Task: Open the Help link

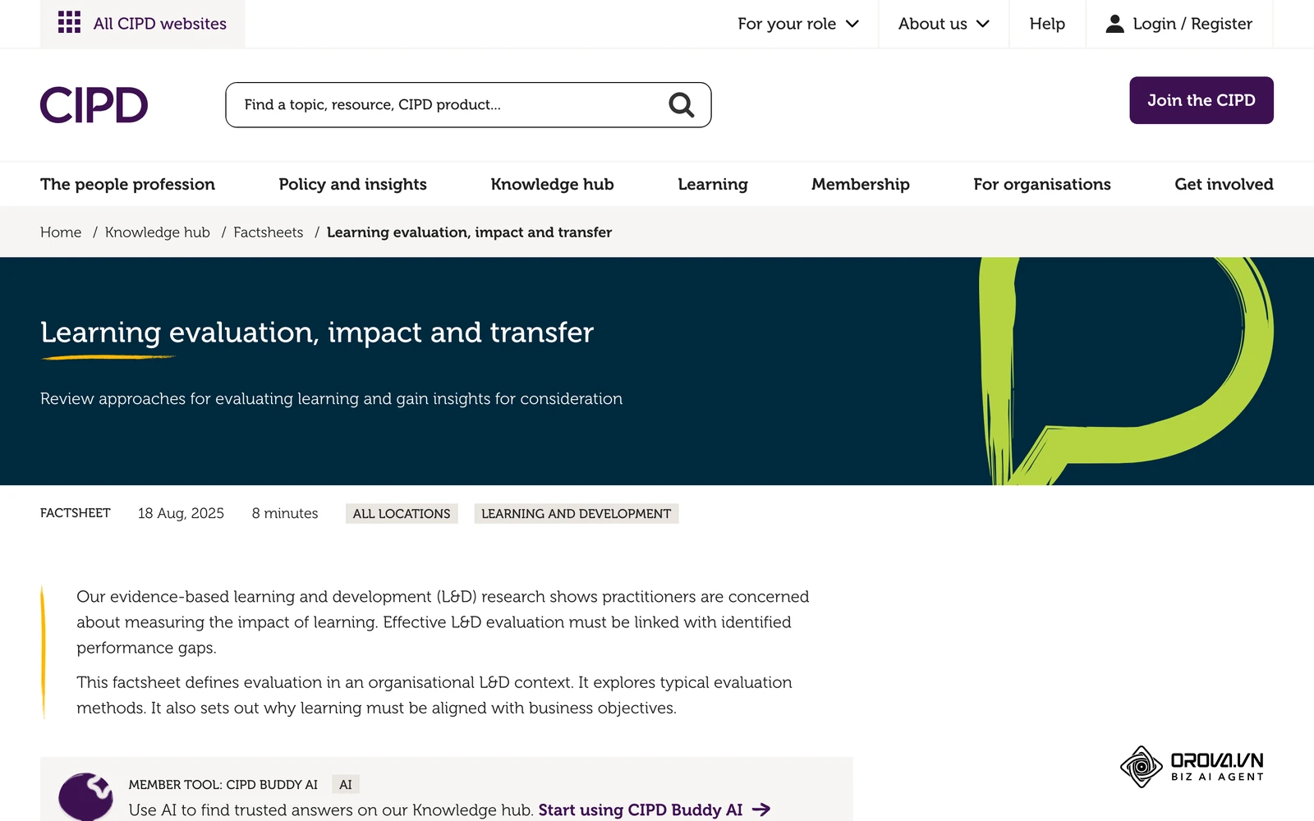Action: [x=1047, y=24]
